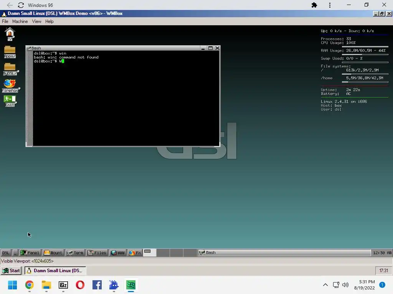Open the blue pixel creature app in taskbar
393x294 pixels.
[114, 285]
